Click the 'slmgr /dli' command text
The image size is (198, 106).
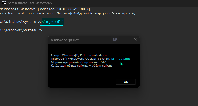pos(53,22)
